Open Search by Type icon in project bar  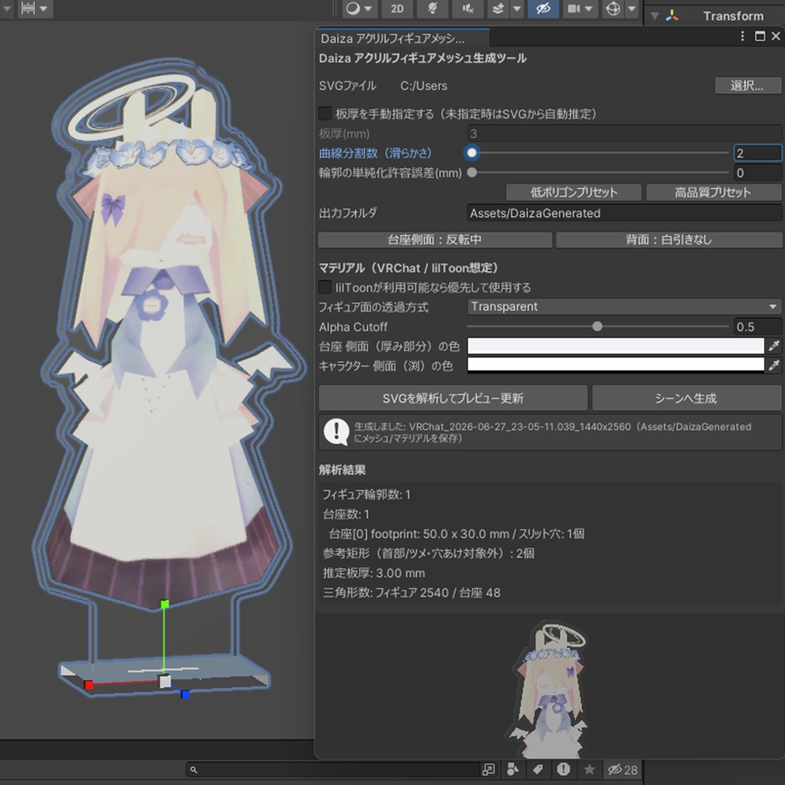point(513,769)
